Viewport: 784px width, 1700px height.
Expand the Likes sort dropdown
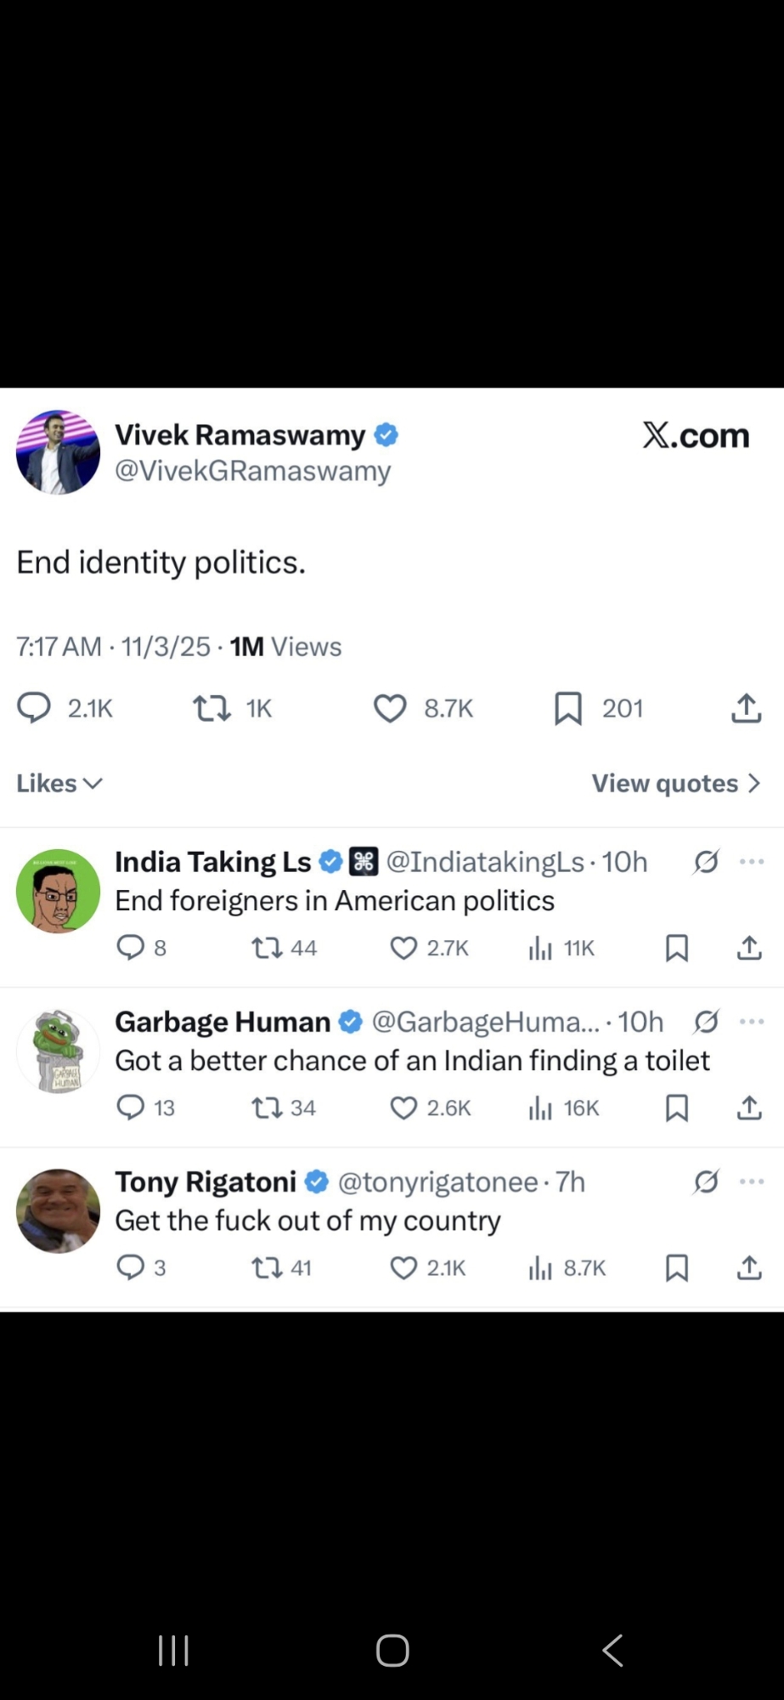(x=59, y=783)
